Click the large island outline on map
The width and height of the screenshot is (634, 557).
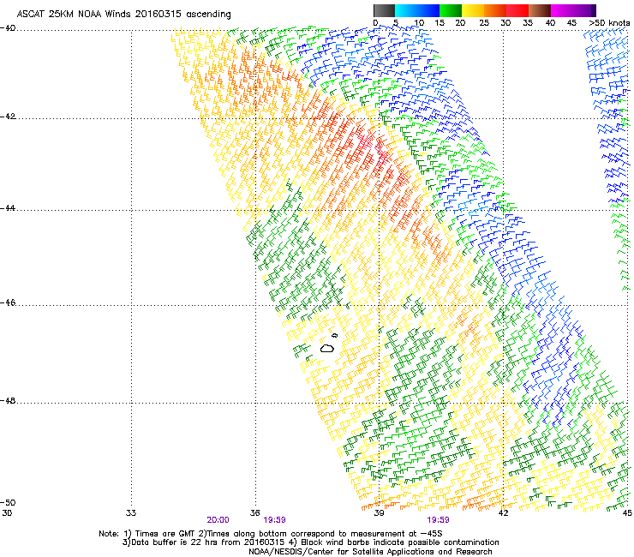[327, 348]
